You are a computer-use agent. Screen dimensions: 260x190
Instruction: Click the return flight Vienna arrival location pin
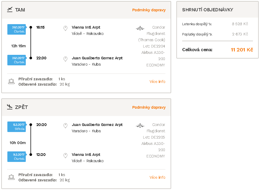(65, 156)
